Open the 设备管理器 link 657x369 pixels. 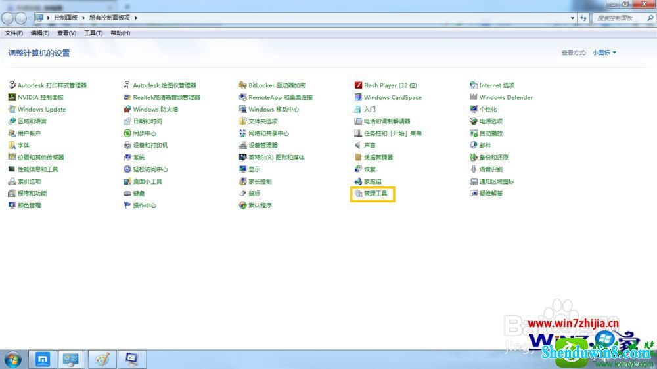tap(263, 145)
